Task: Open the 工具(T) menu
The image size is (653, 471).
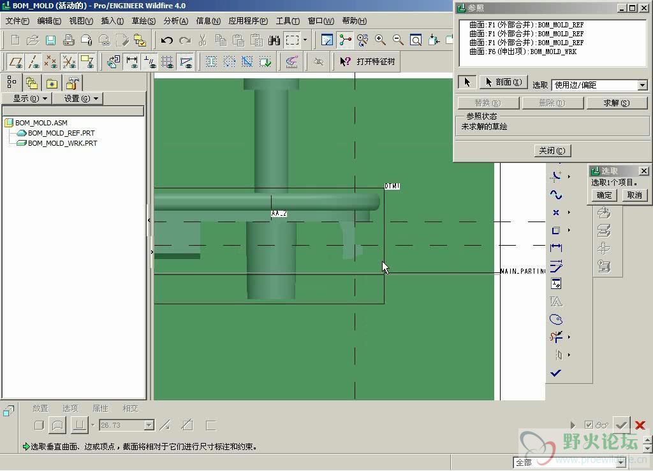Action: [288, 21]
